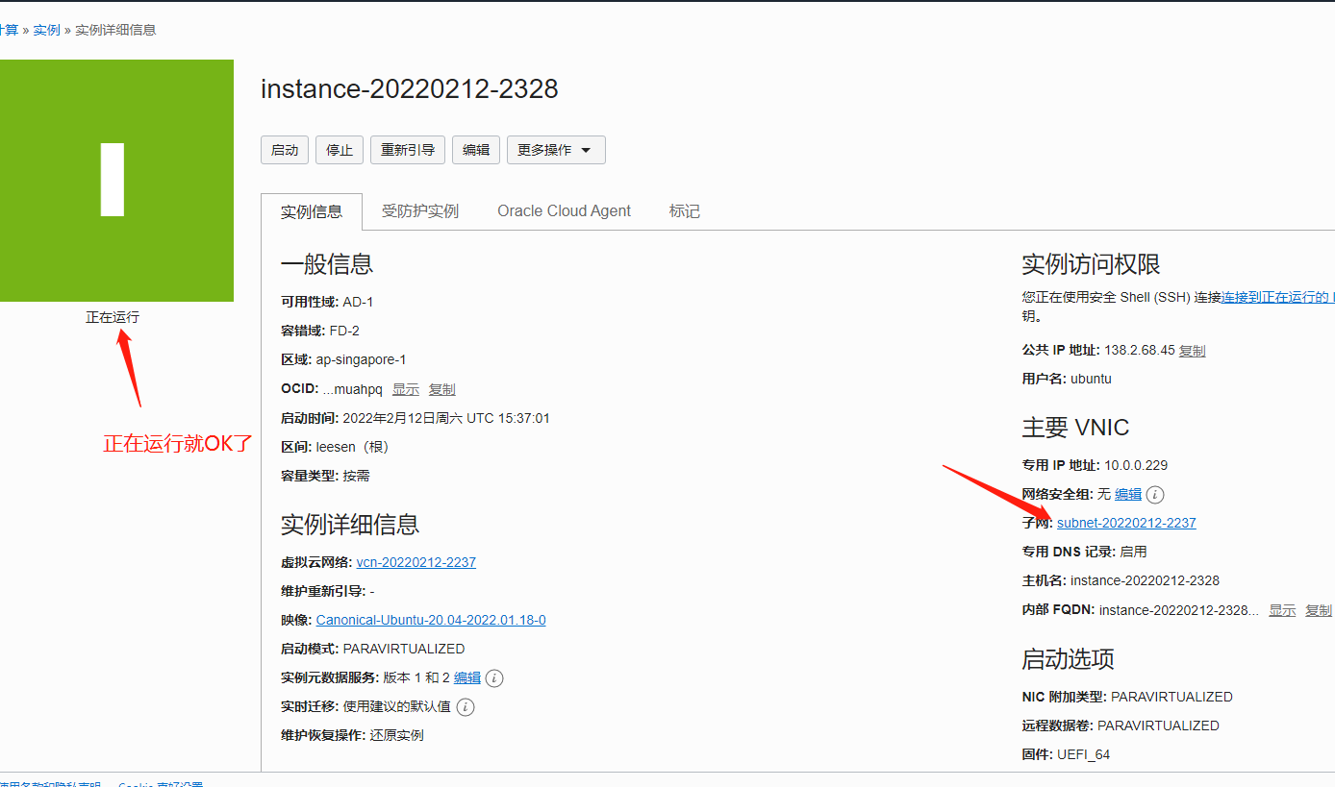Screen dimensions: 1335x787
Task: Show the full OCID using 显示 link
Action: (x=405, y=388)
